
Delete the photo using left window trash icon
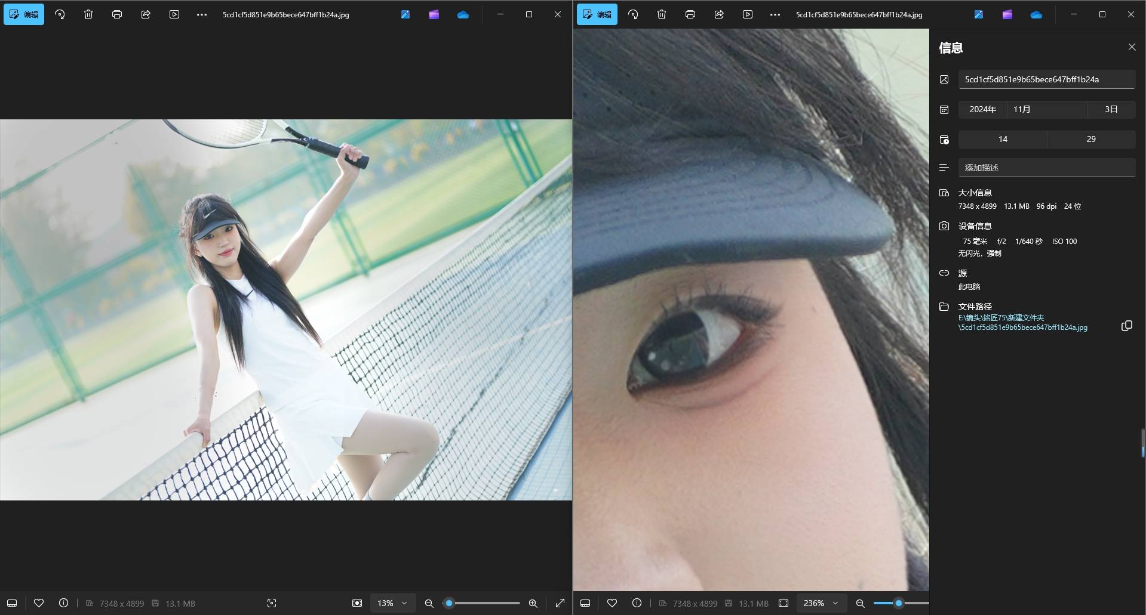click(88, 14)
